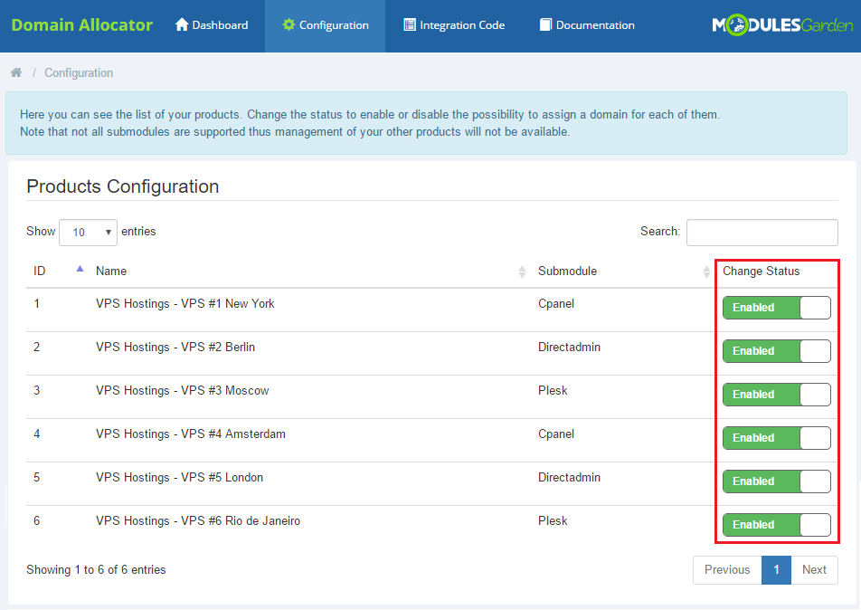Click the page 1 pagination button

coord(776,570)
